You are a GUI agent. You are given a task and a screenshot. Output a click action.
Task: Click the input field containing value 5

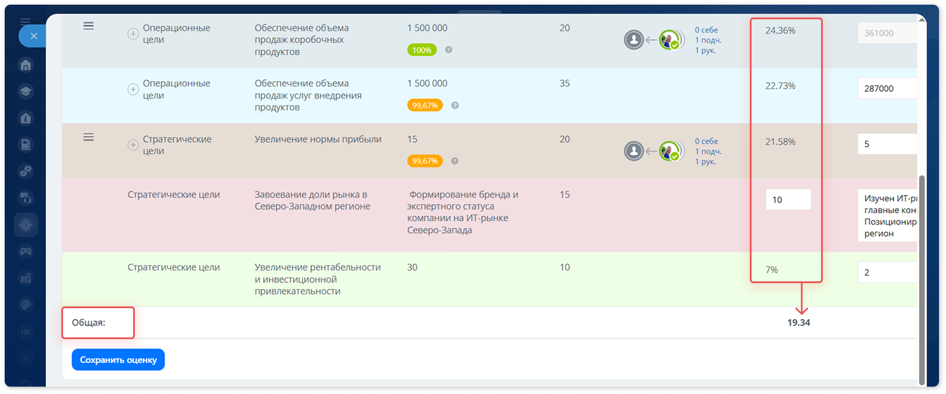887,144
